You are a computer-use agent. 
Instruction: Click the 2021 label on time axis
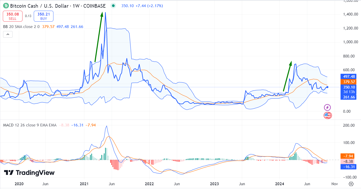tap(84, 184)
